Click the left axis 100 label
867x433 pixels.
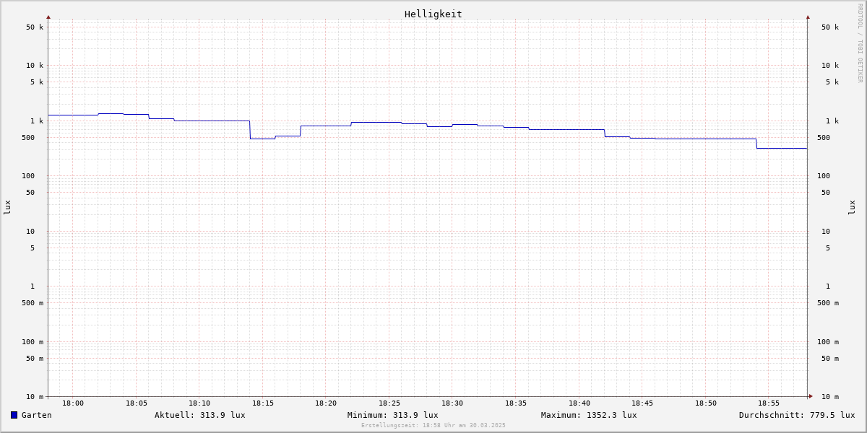tap(28, 176)
